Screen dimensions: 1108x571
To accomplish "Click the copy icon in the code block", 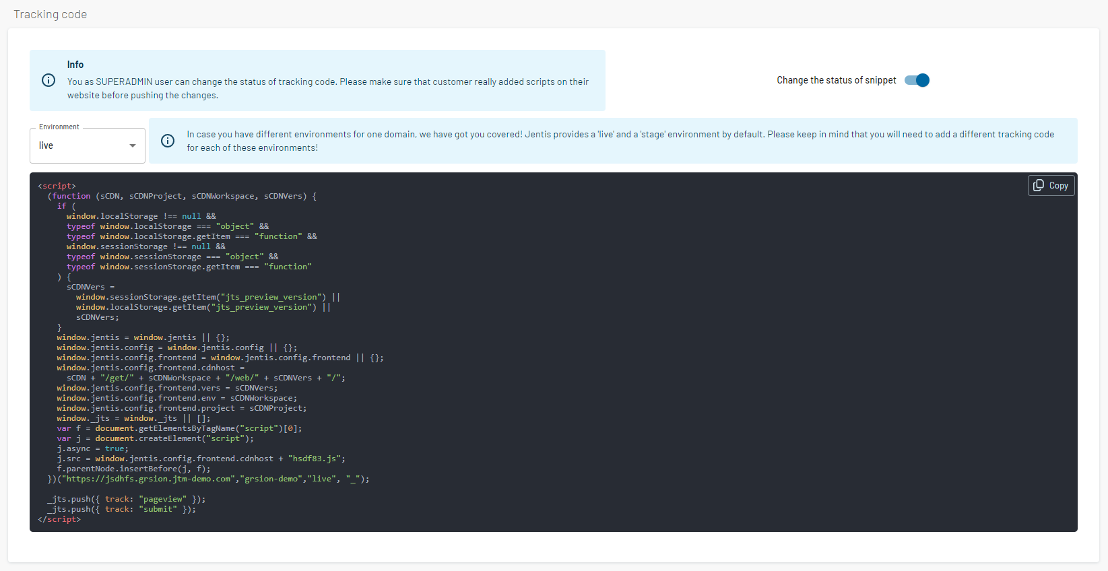I will [x=1039, y=185].
